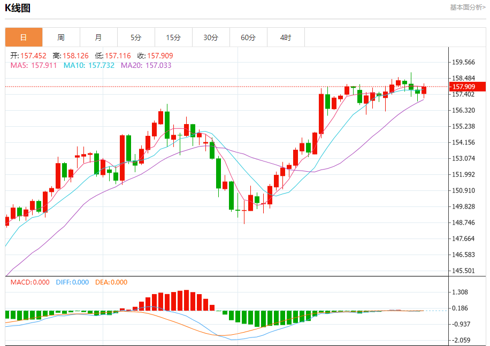Click the 开 opening price readout
This screenshot has width=490, height=346.
tap(28, 56)
